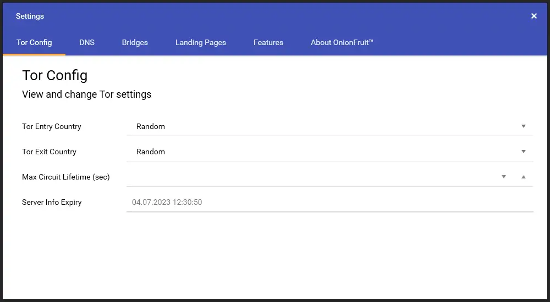This screenshot has width=550, height=302.
Task: Decrease Max Circuit Lifetime with the down arrow
Action: (x=504, y=177)
